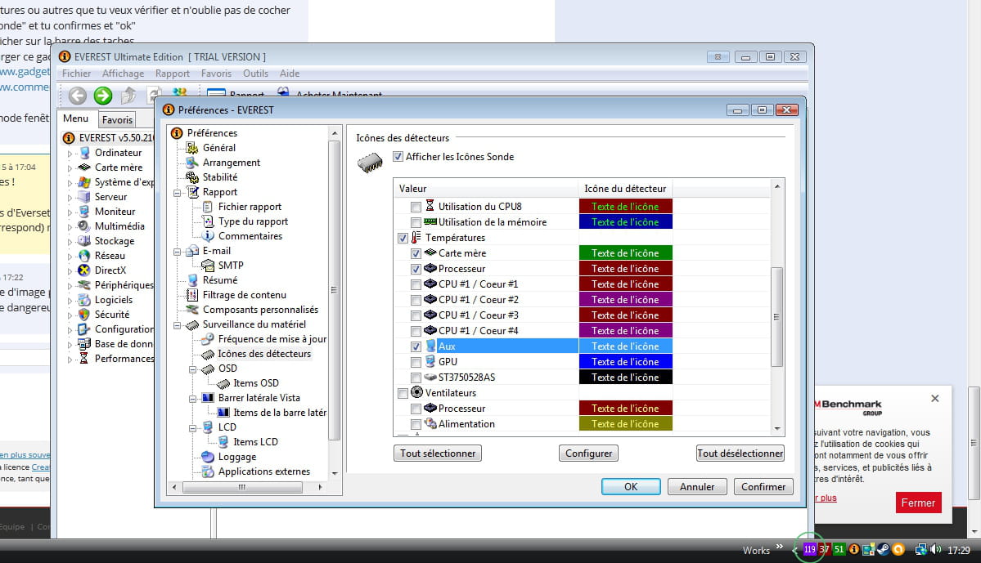The height and width of the screenshot is (563, 981).
Task: Select Filtrage de contenu in preferences
Action: [x=244, y=295]
